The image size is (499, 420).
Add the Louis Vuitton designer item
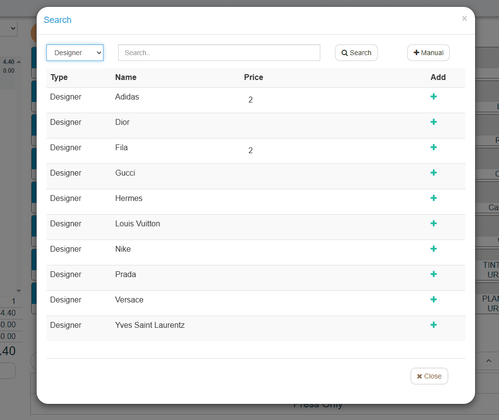point(434,223)
